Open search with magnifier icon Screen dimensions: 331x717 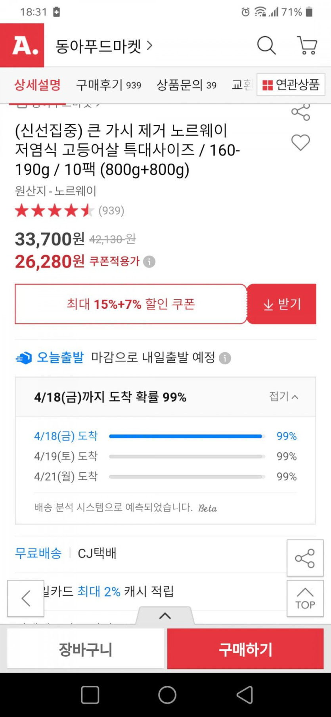click(266, 46)
